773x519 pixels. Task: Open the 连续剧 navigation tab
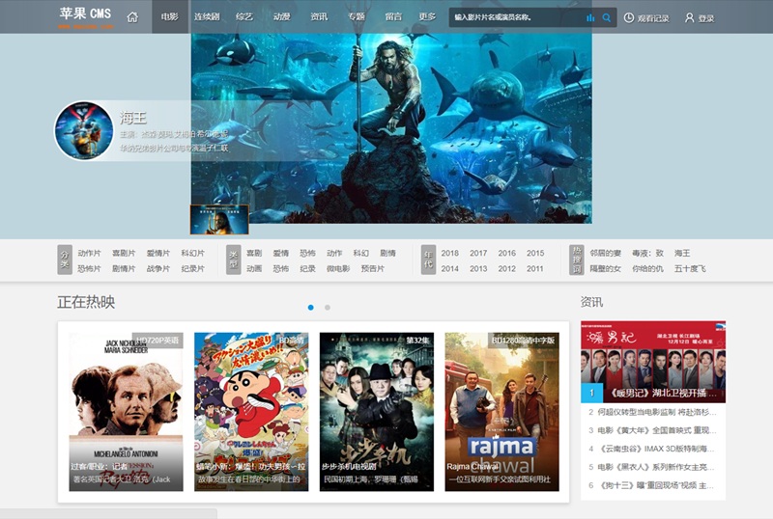[x=207, y=17]
